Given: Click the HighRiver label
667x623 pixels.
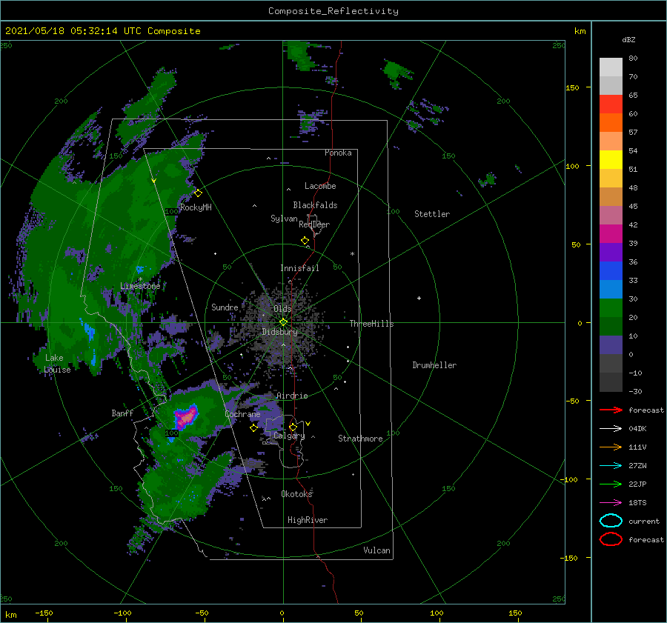Looking at the screenshot, I should (308, 520).
